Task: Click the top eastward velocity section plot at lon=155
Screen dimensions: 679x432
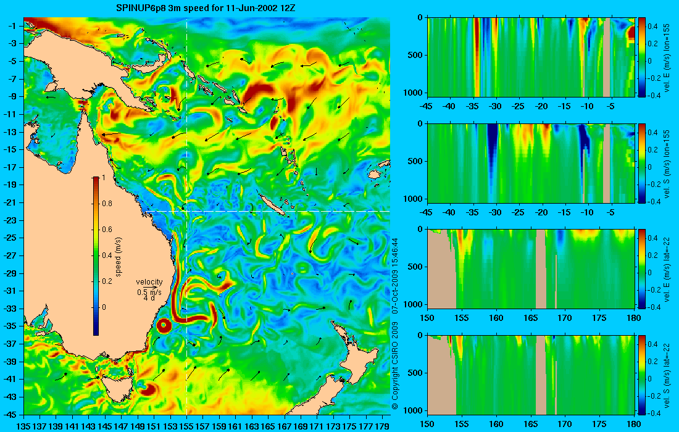Action: point(531,57)
